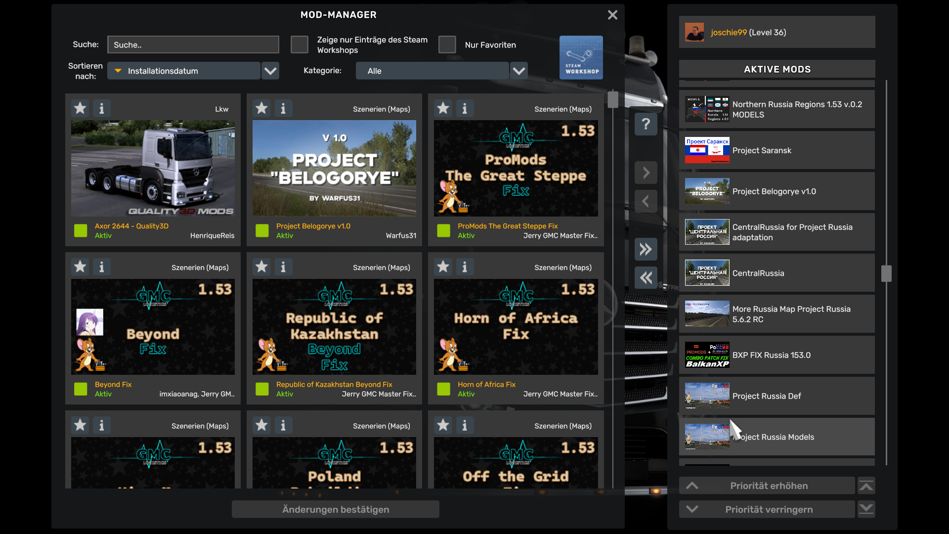The image size is (949, 534).
Task: Select the CentralRussia active mod
Action: click(777, 273)
